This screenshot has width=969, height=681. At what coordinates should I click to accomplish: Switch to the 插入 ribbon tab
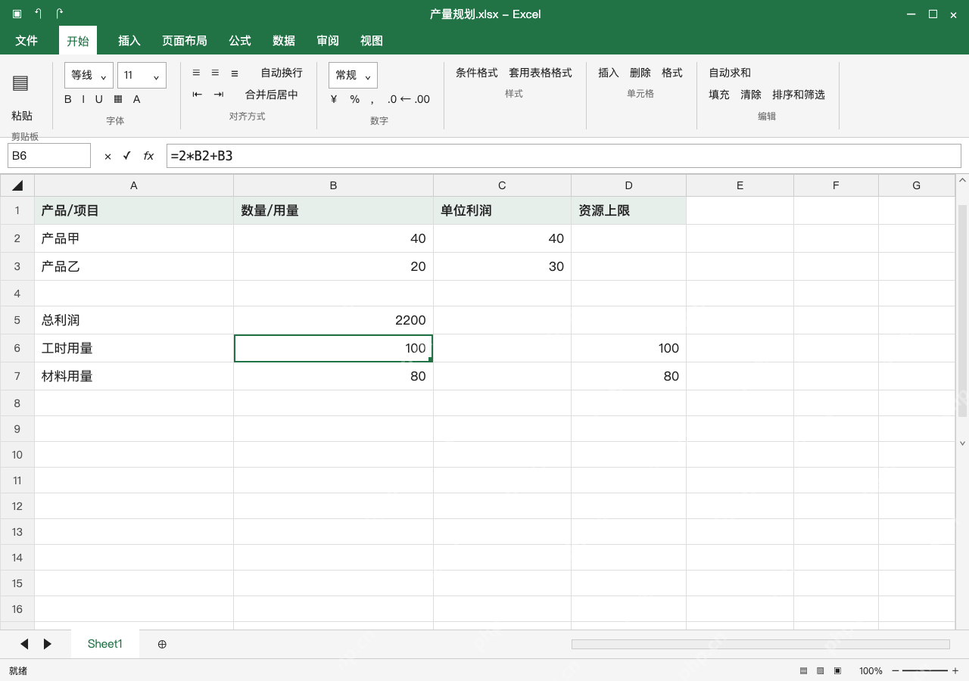tap(129, 41)
